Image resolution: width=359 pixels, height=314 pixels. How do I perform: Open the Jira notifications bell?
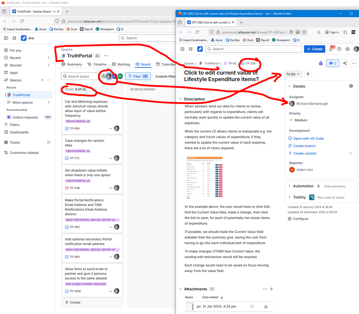pos(330,49)
